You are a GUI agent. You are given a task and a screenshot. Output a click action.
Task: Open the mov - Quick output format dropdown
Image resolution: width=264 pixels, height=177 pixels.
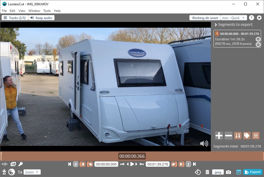[x=234, y=18]
